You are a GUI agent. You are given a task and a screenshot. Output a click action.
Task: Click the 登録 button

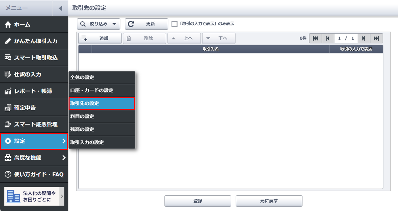[x=198, y=201]
